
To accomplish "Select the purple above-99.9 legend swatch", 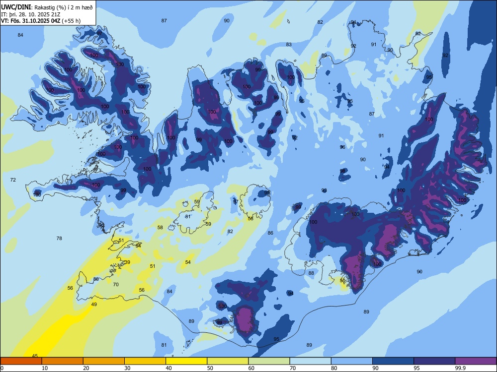I will pos(476,361).
